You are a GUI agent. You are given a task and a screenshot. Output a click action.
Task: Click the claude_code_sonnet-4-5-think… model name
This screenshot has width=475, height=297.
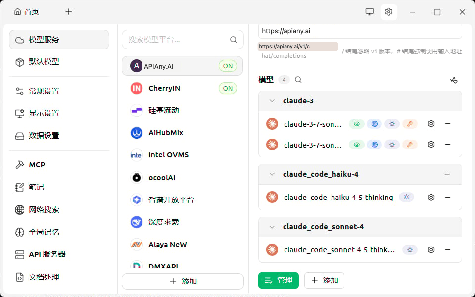click(339, 249)
